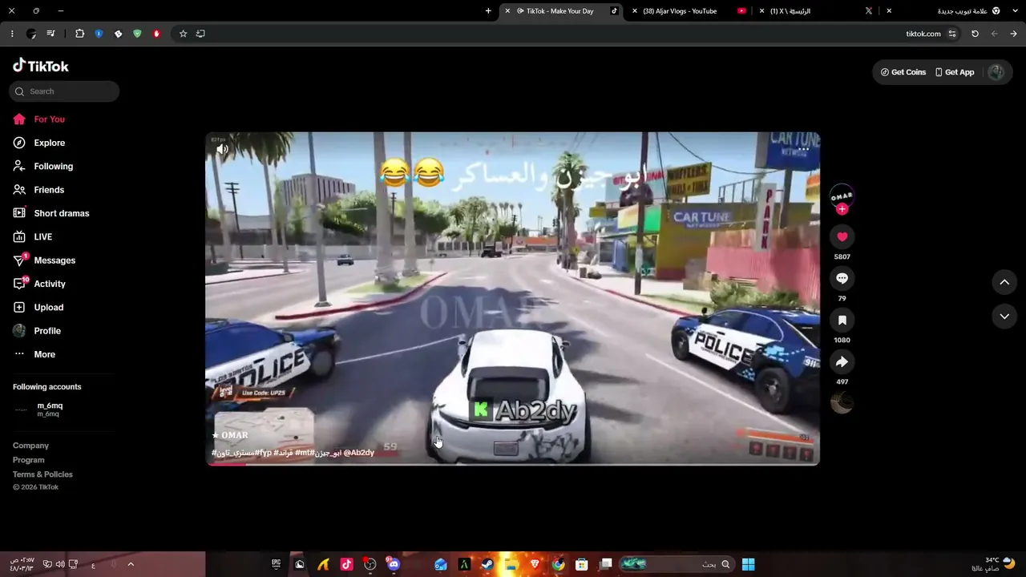Click the green shield extension
The image size is (1026, 577).
click(x=137, y=34)
